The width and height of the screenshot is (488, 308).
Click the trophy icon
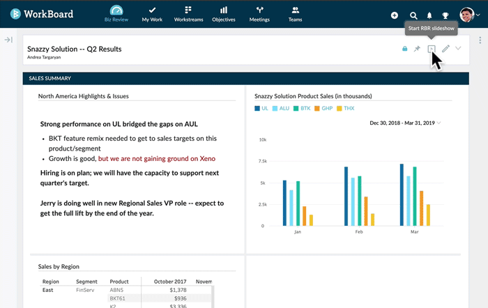(x=445, y=15)
